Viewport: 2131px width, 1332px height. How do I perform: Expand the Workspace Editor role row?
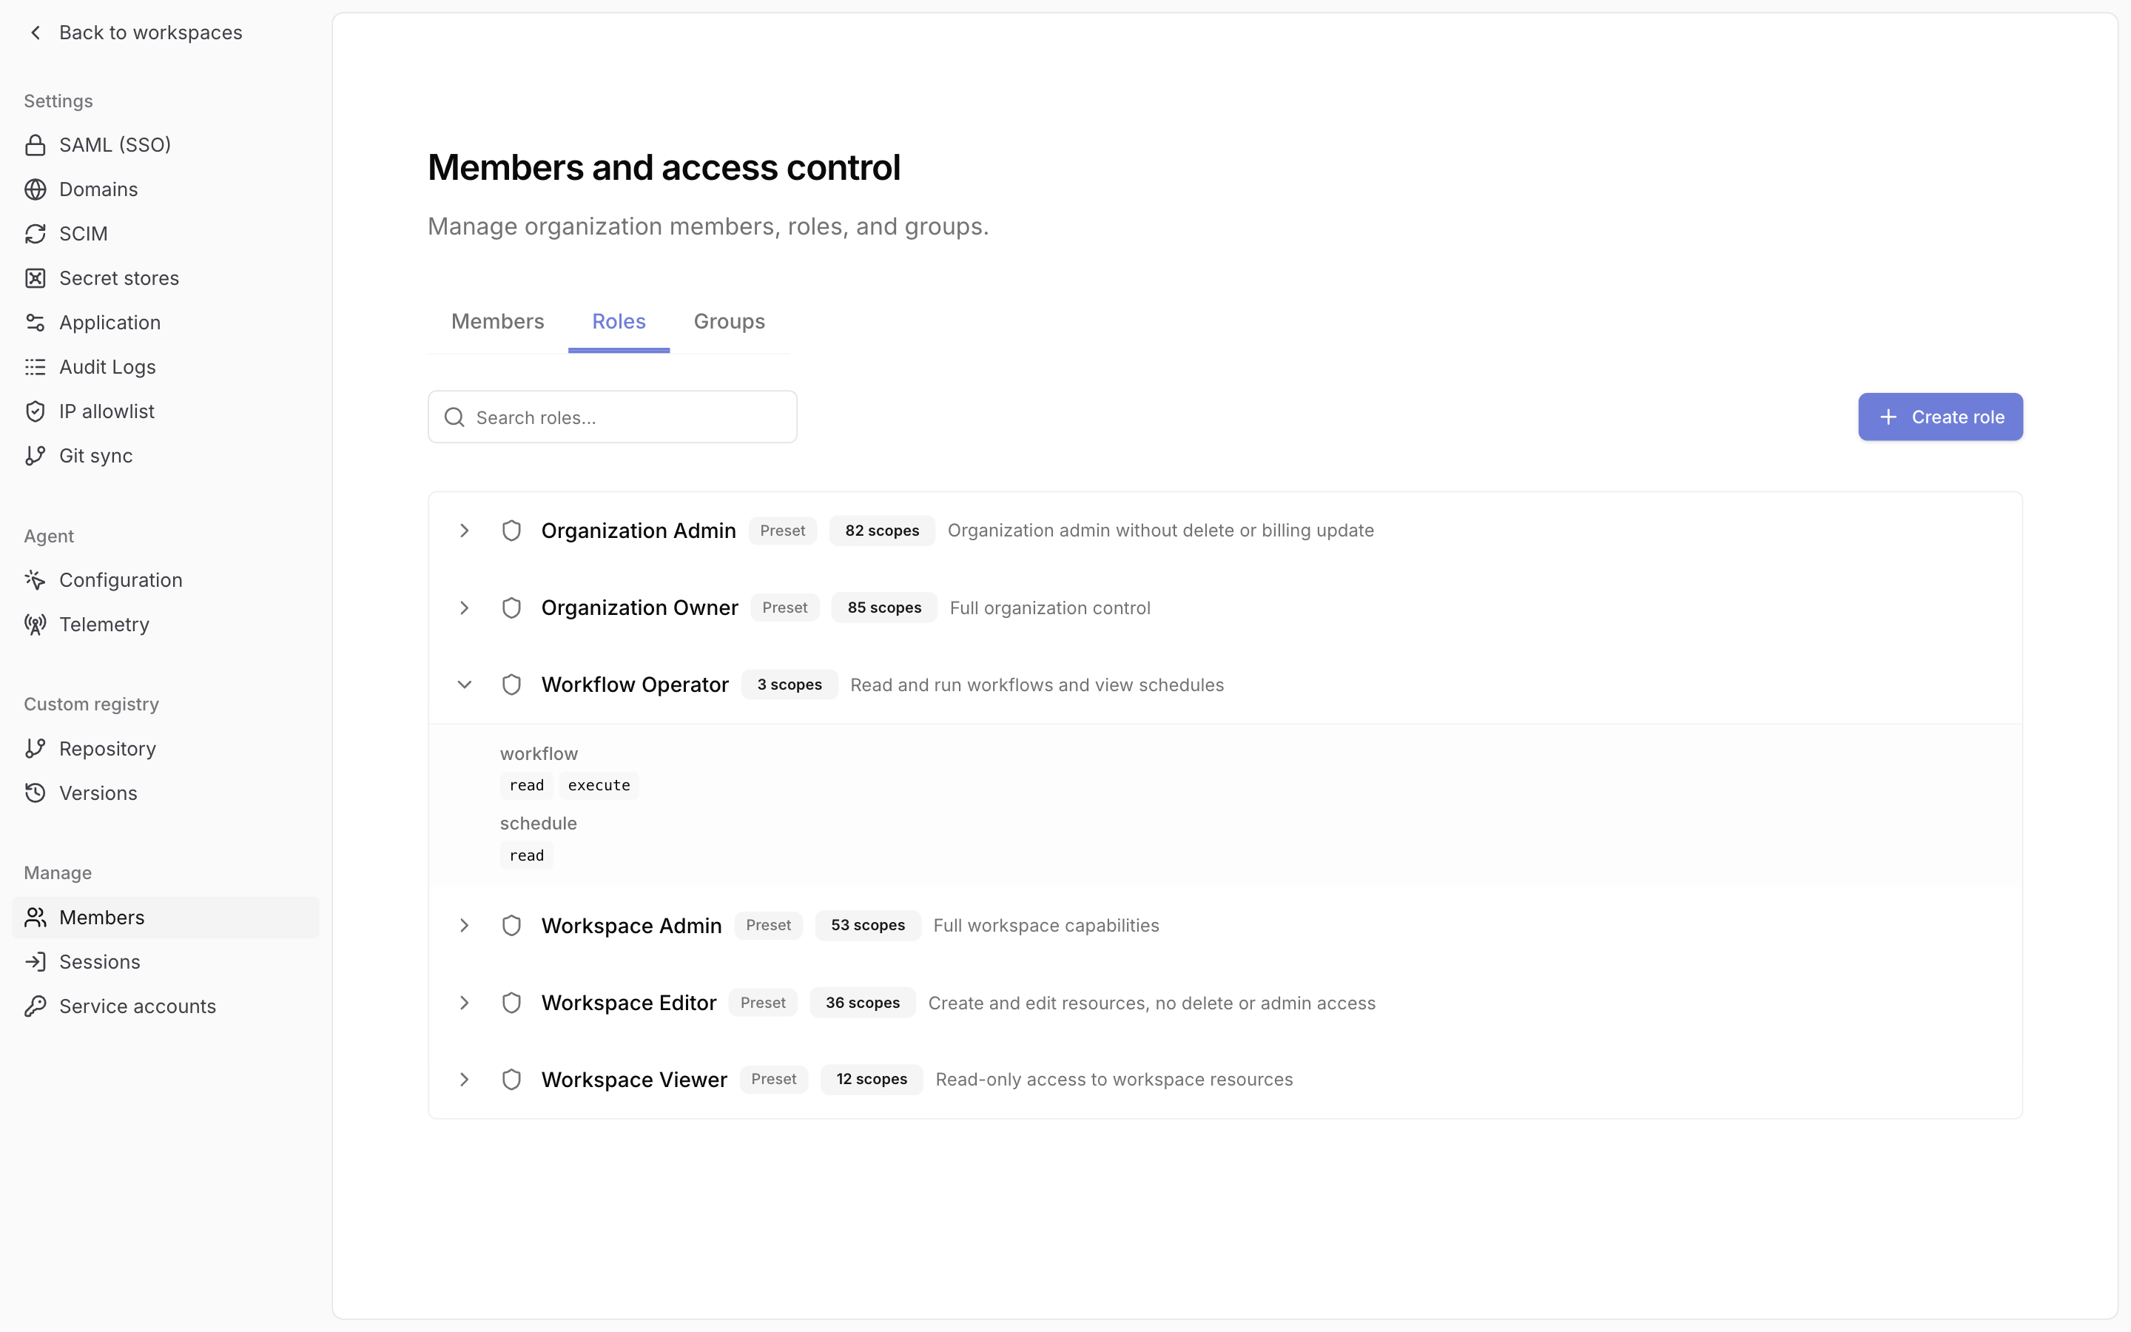[464, 1003]
